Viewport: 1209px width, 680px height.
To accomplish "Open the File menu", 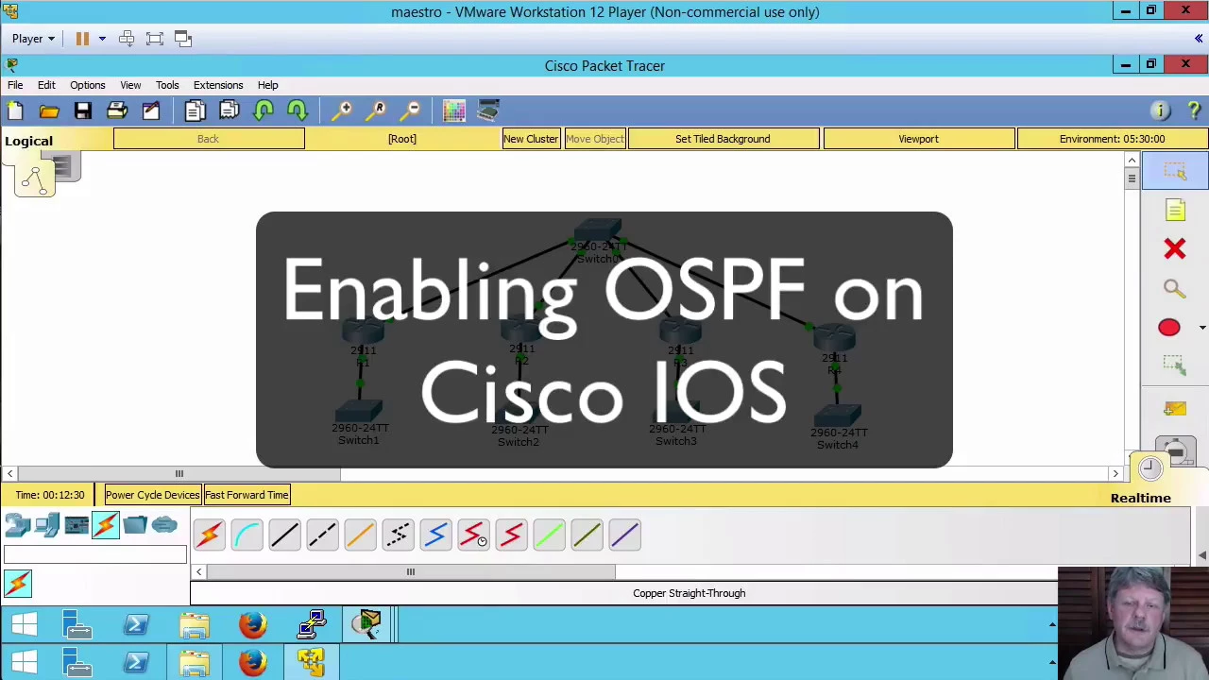I will (15, 85).
